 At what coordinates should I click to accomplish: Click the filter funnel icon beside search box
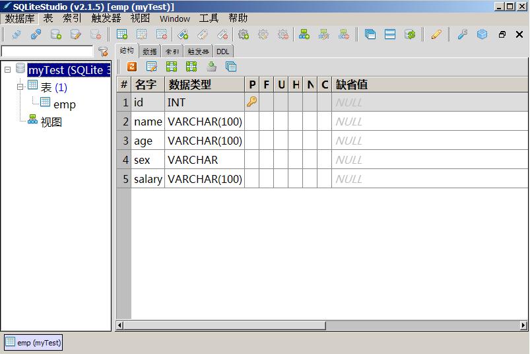(x=103, y=51)
